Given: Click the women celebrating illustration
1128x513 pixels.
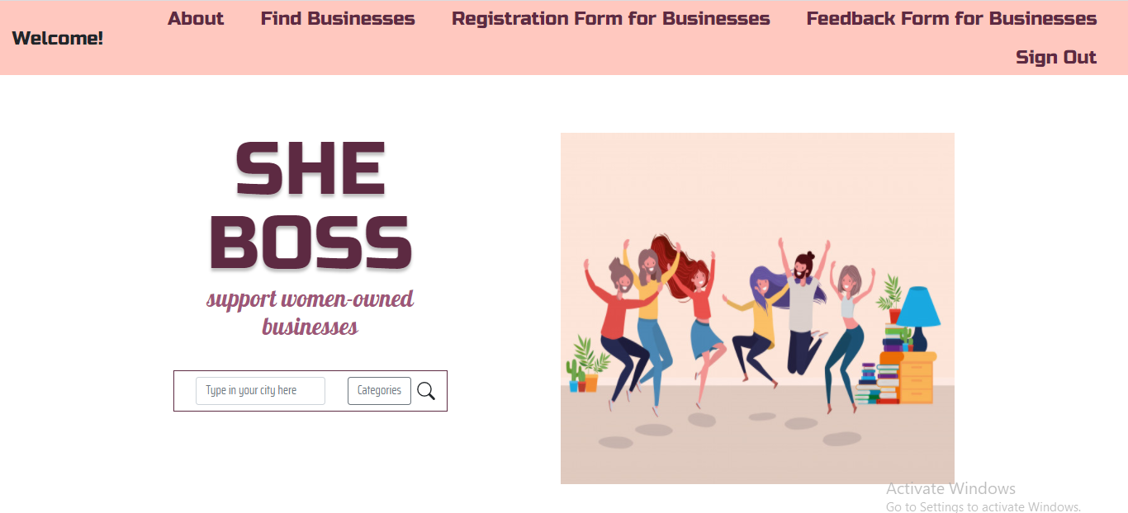Looking at the screenshot, I should click(x=757, y=308).
